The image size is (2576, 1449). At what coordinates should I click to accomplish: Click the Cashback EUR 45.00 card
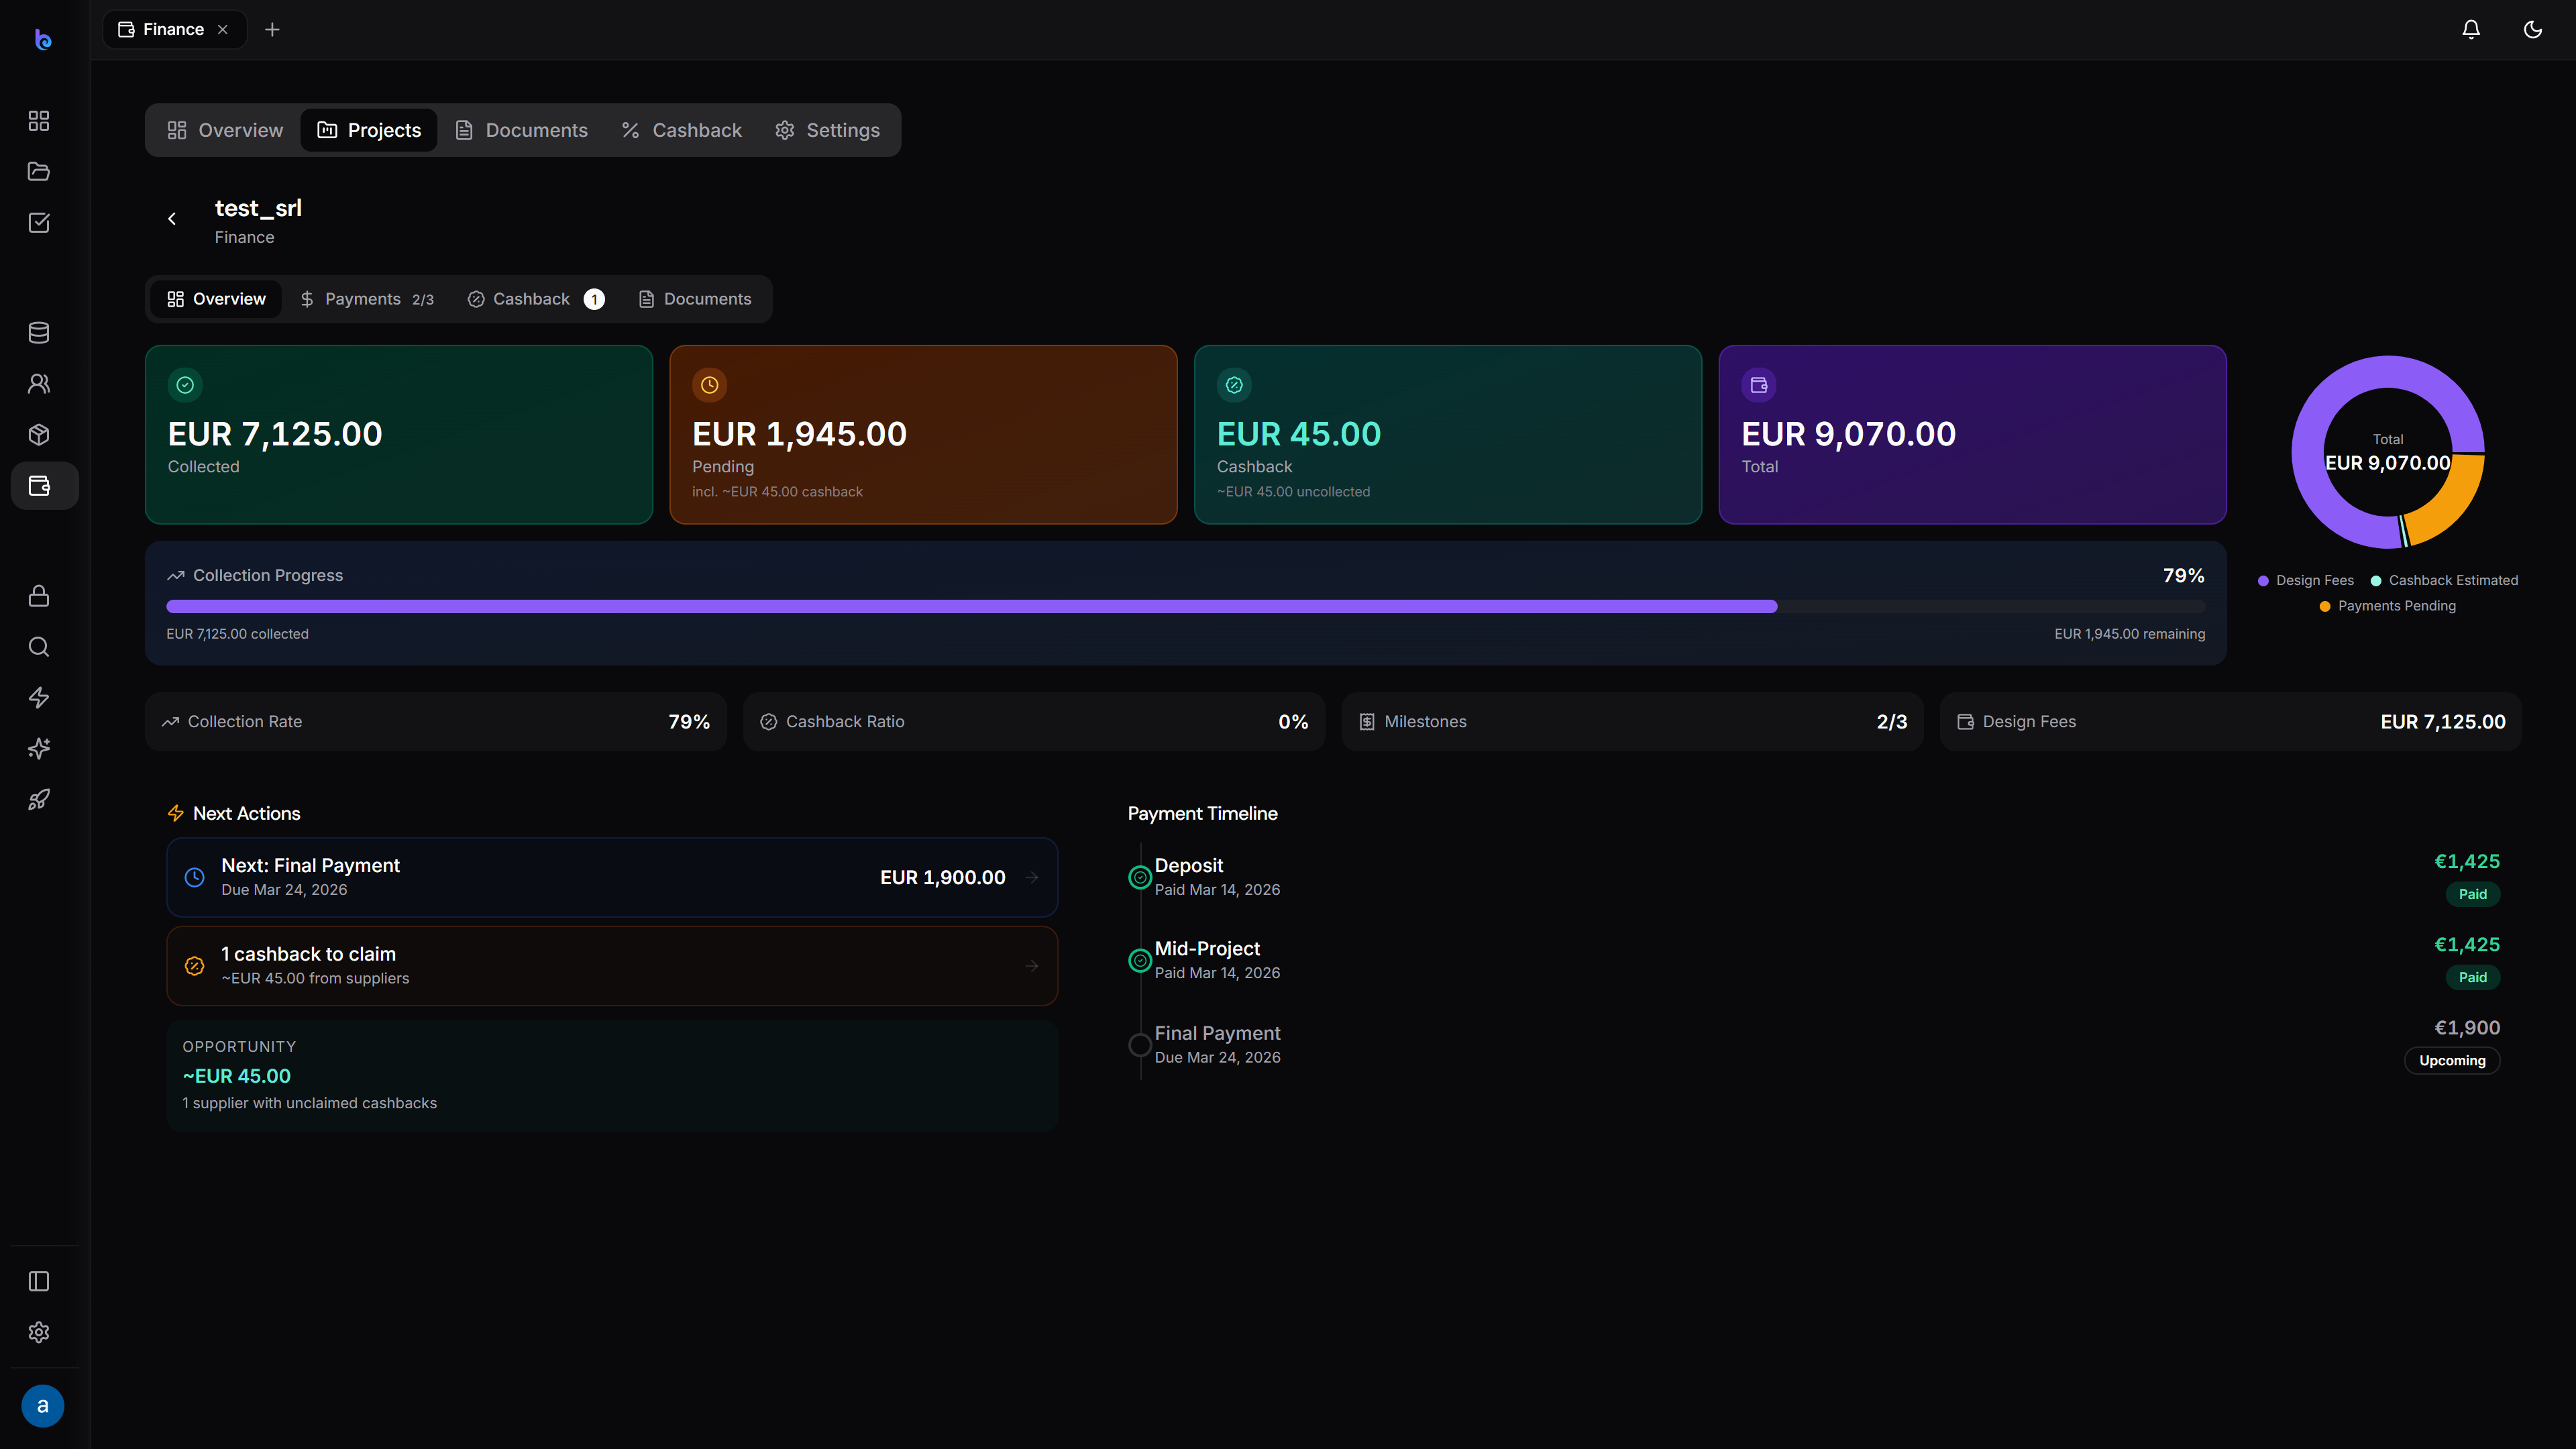1448,435
